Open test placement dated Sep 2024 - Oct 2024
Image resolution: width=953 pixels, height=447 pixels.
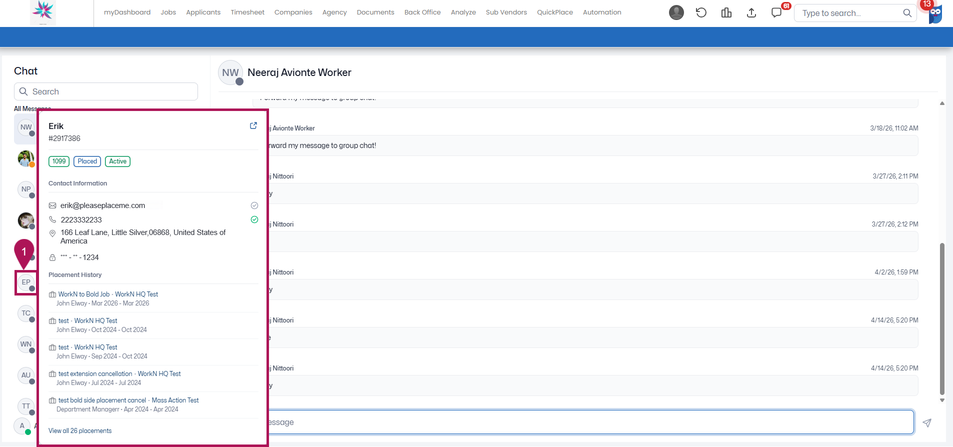point(63,347)
